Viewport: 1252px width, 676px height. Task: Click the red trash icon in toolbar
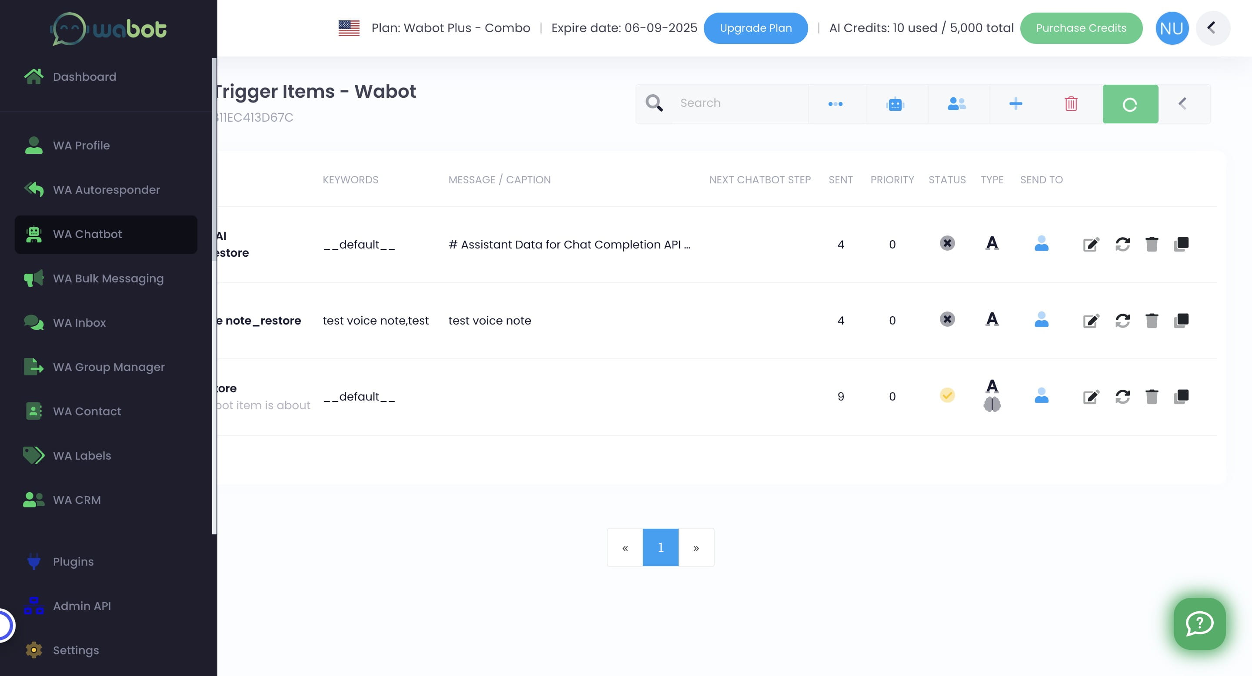point(1071,104)
